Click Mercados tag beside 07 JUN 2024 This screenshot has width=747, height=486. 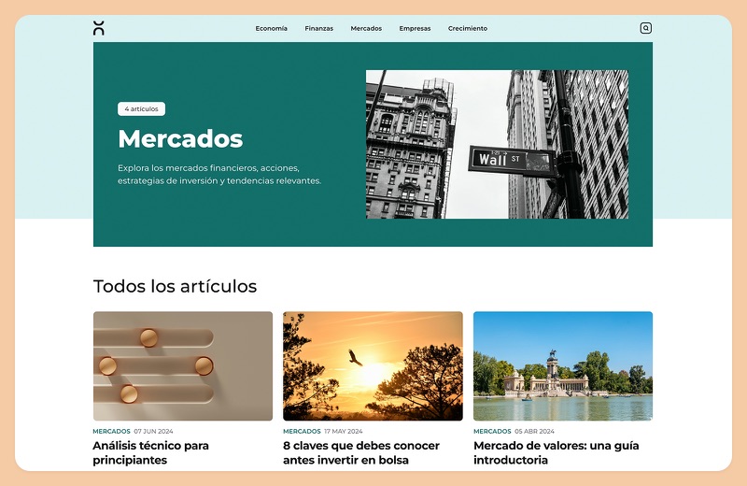coord(111,431)
